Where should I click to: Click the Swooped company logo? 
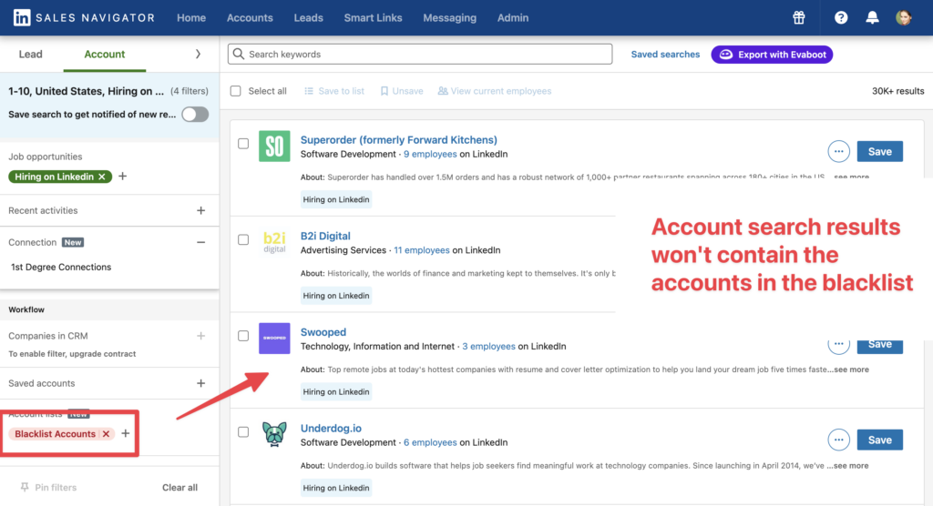274,339
